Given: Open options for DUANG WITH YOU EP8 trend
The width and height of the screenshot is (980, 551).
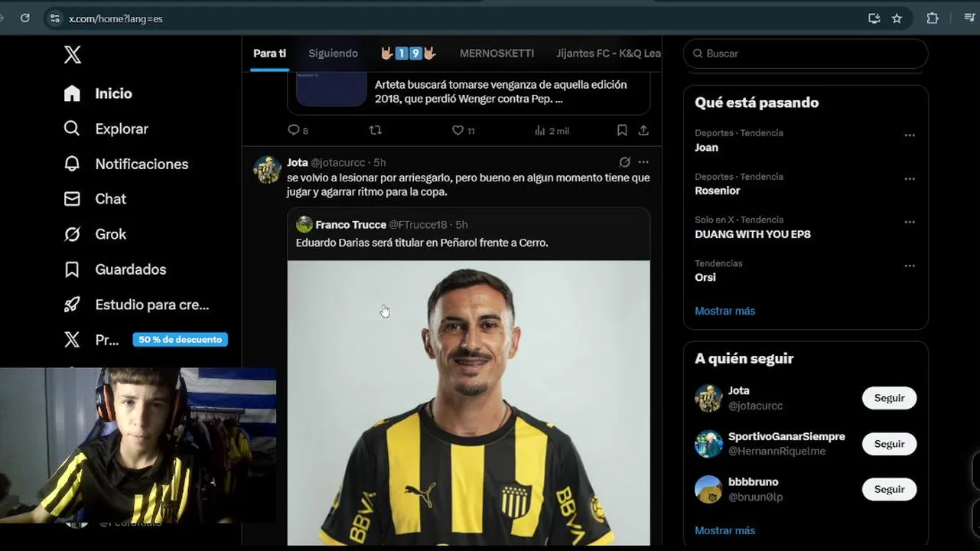Looking at the screenshot, I should pyautogui.click(x=910, y=222).
